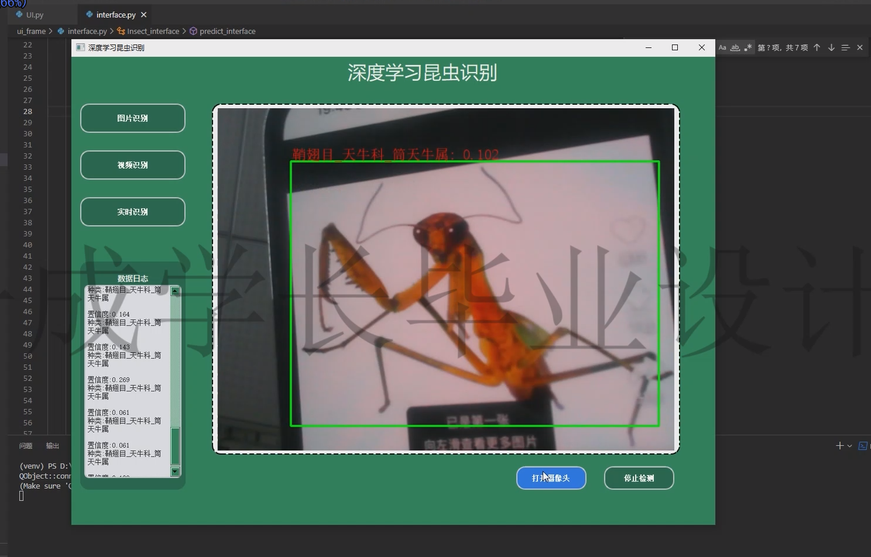
Task: Open the terminal profile dropdown chevron
Action: point(849,446)
